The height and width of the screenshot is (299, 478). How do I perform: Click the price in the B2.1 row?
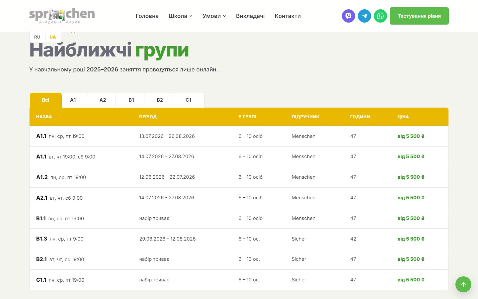click(x=411, y=259)
